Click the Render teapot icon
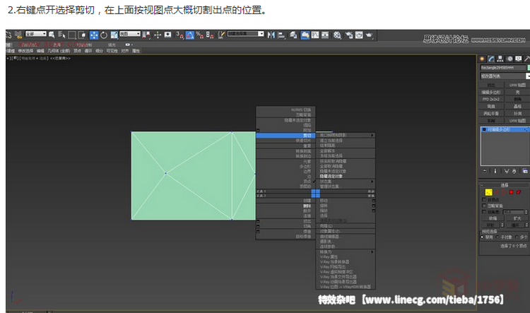The height and width of the screenshot is (313, 530). pyautogui.click(x=369, y=35)
